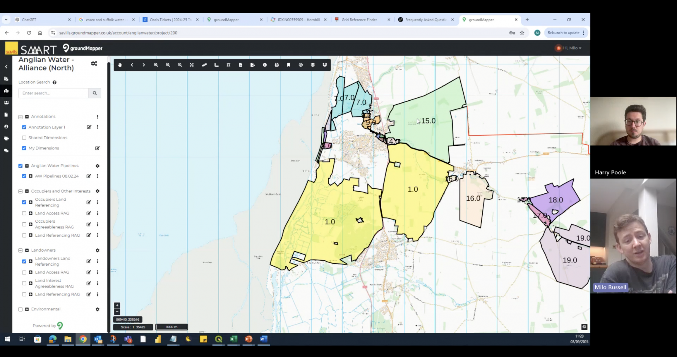Switch to the ChatGPT browser tab

point(29,20)
